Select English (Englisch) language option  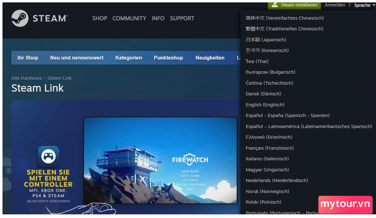pyautogui.click(x=265, y=104)
